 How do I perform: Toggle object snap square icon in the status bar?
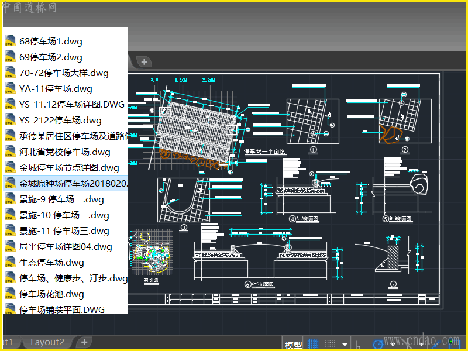click(454, 344)
